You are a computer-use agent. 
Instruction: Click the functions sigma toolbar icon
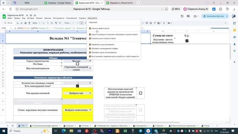[164, 23]
